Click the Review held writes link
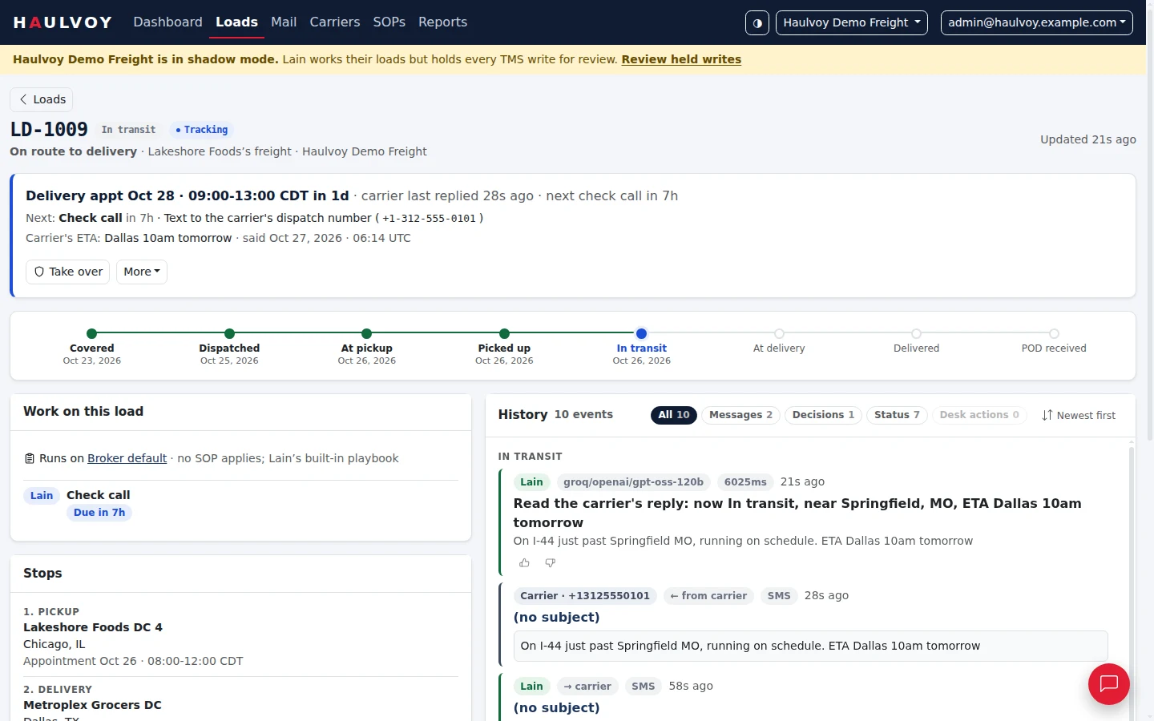 681,59
